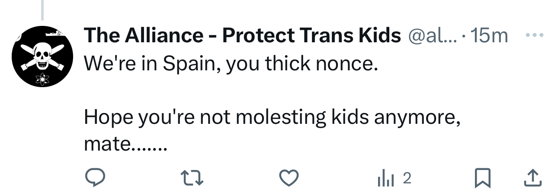
Task: Open the tweet via "15m" timestamp
Action: [489, 36]
